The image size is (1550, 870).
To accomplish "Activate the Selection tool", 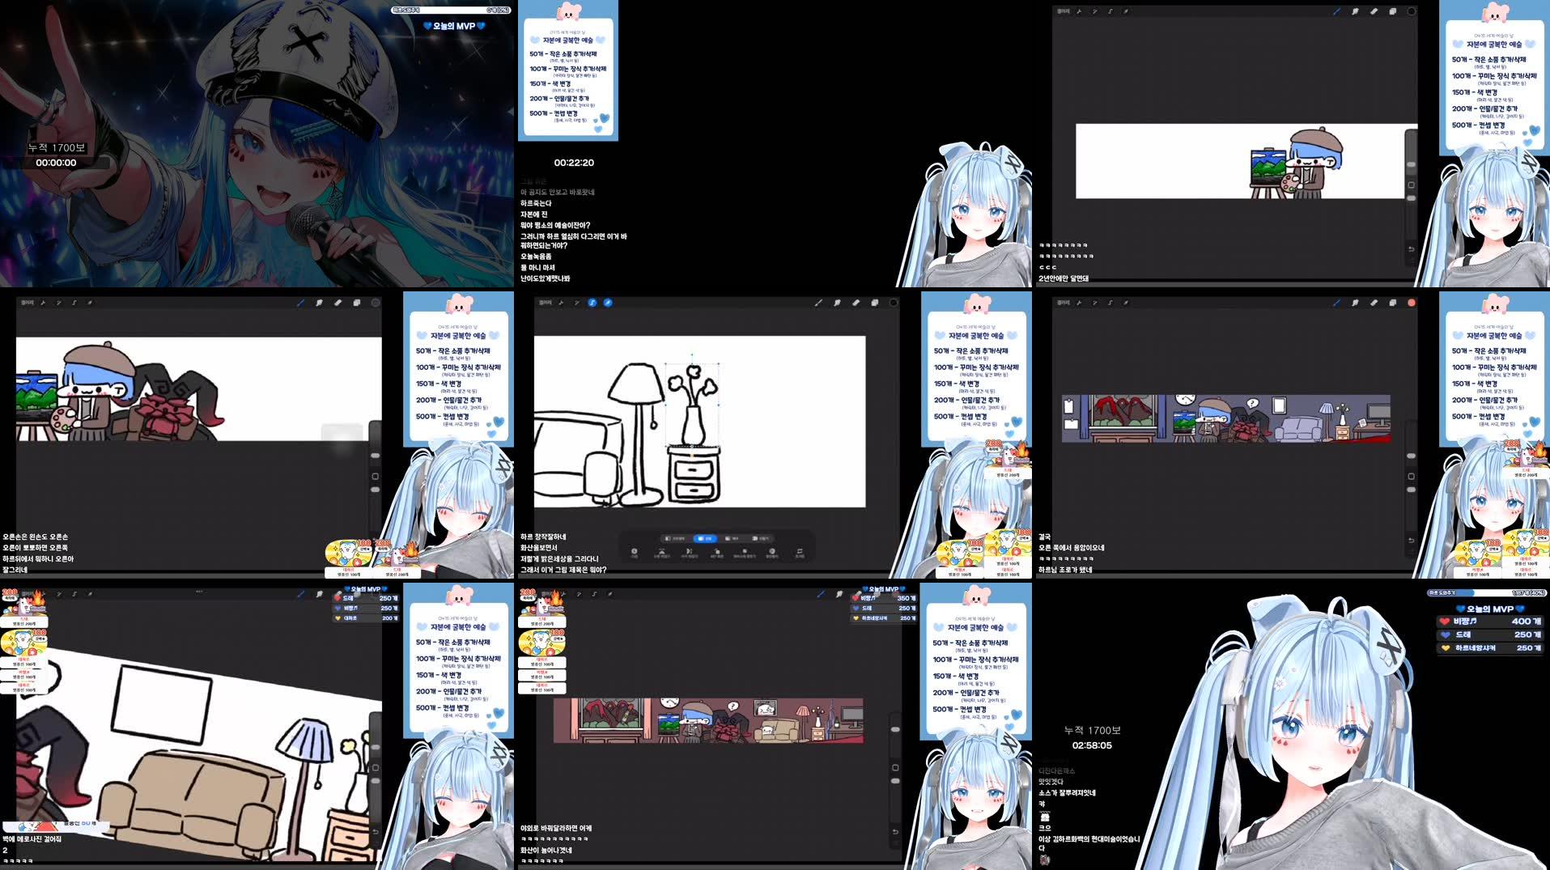I will (592, 303).
